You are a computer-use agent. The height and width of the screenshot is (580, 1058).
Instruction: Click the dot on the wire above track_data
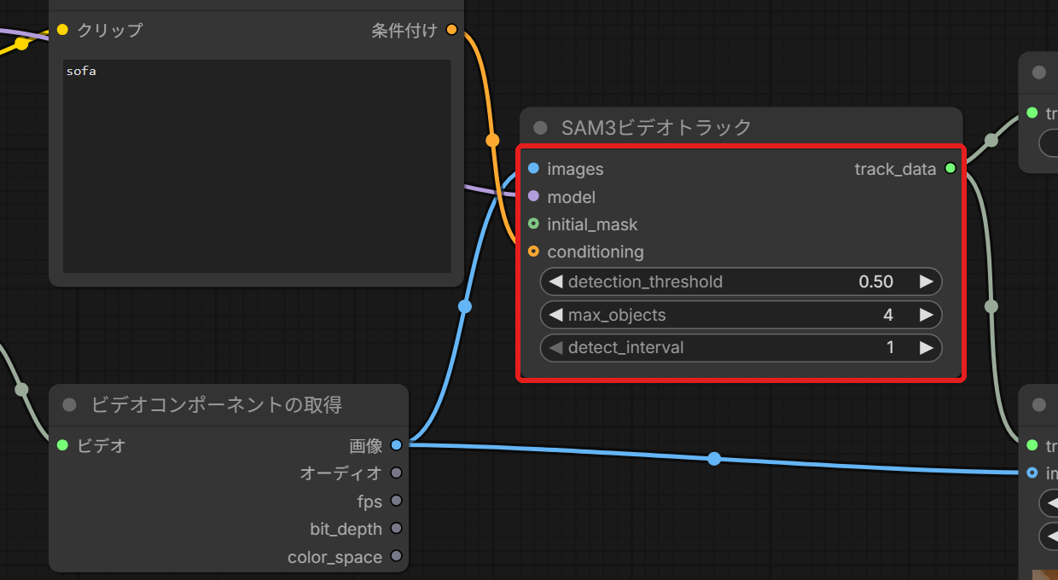click(991, 140)
